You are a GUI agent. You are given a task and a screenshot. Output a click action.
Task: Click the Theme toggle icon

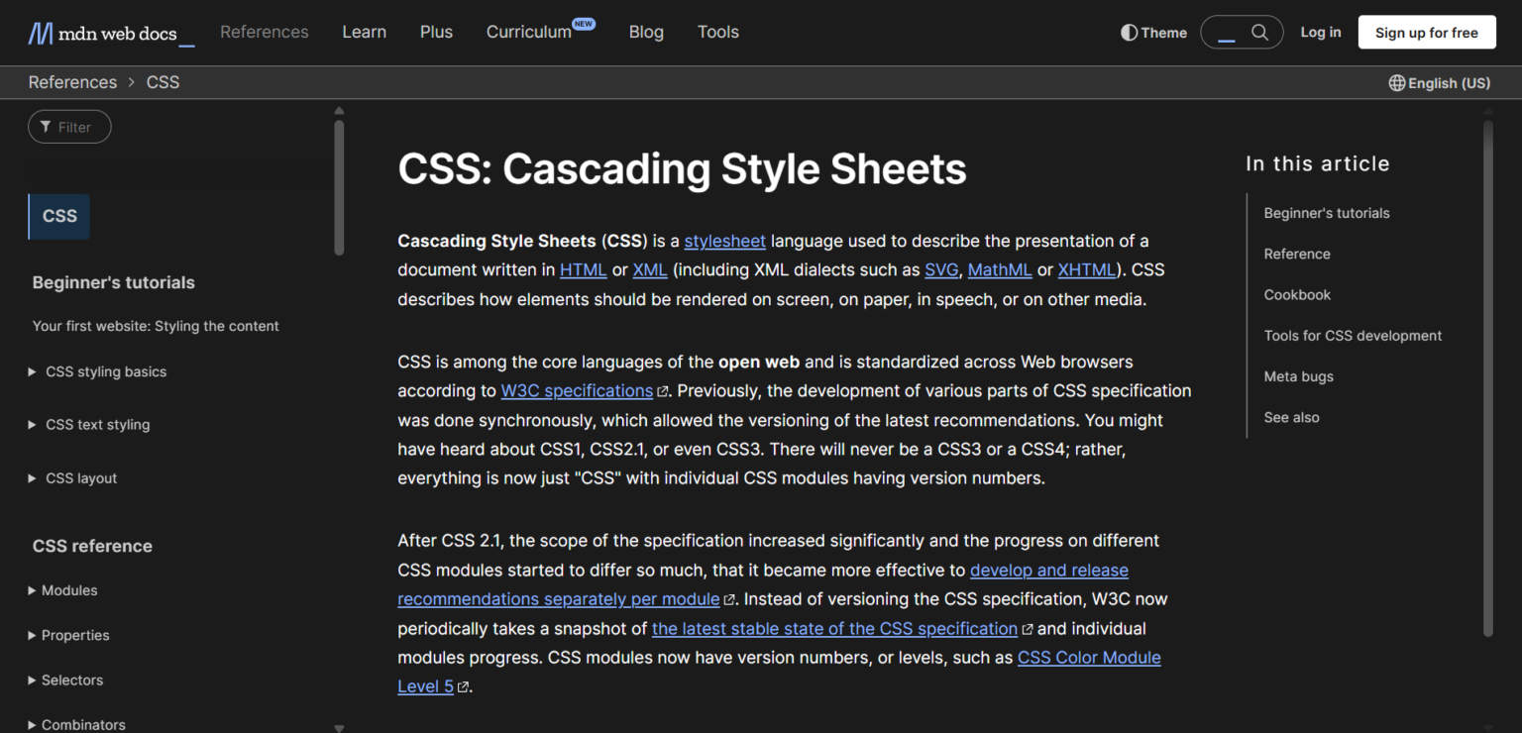coord(1128,32)
